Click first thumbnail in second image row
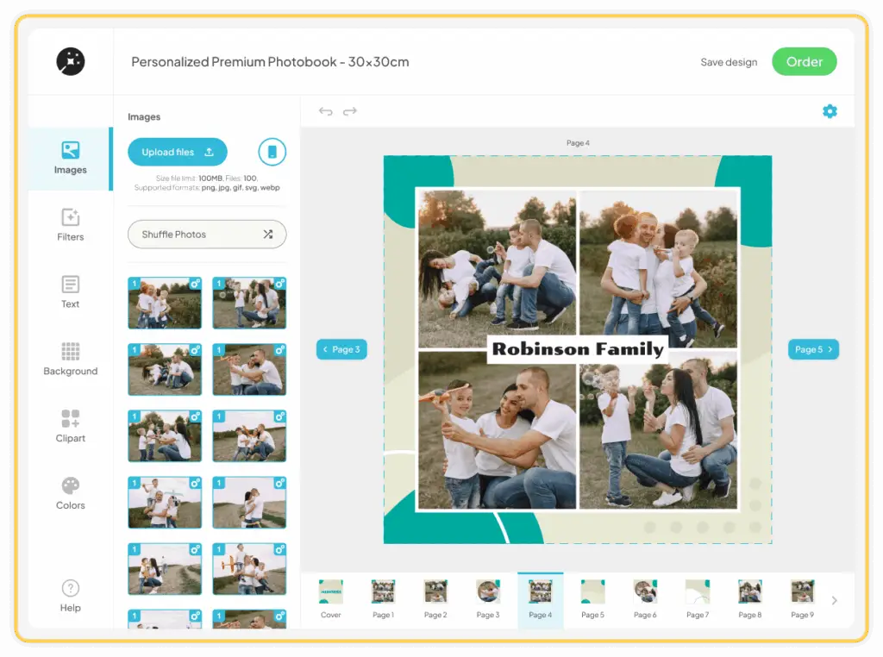 point(165,369)
